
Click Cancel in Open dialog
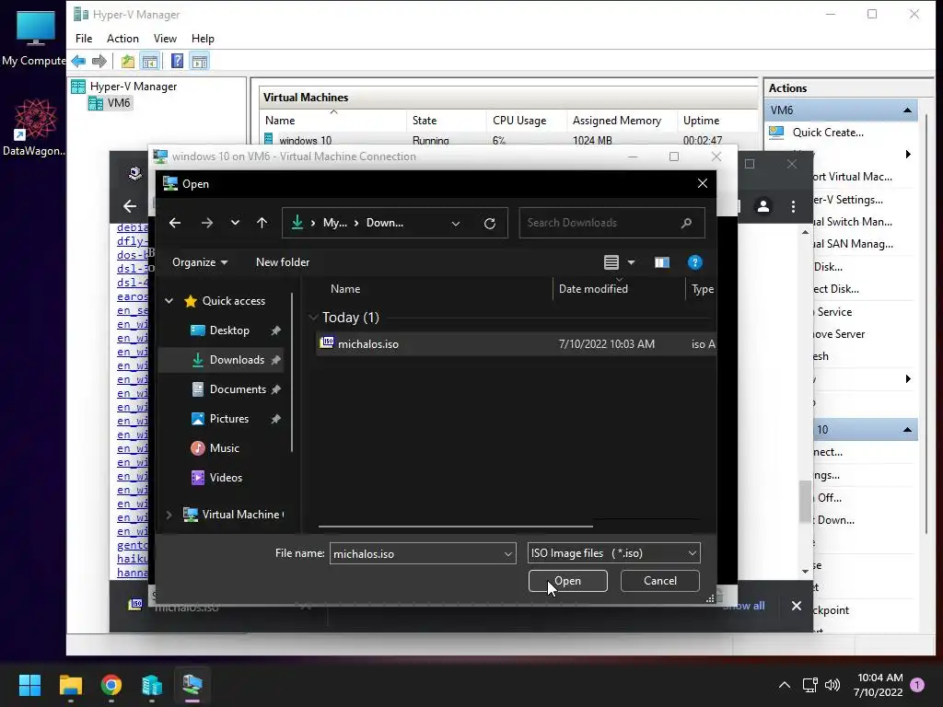[659, 581]
